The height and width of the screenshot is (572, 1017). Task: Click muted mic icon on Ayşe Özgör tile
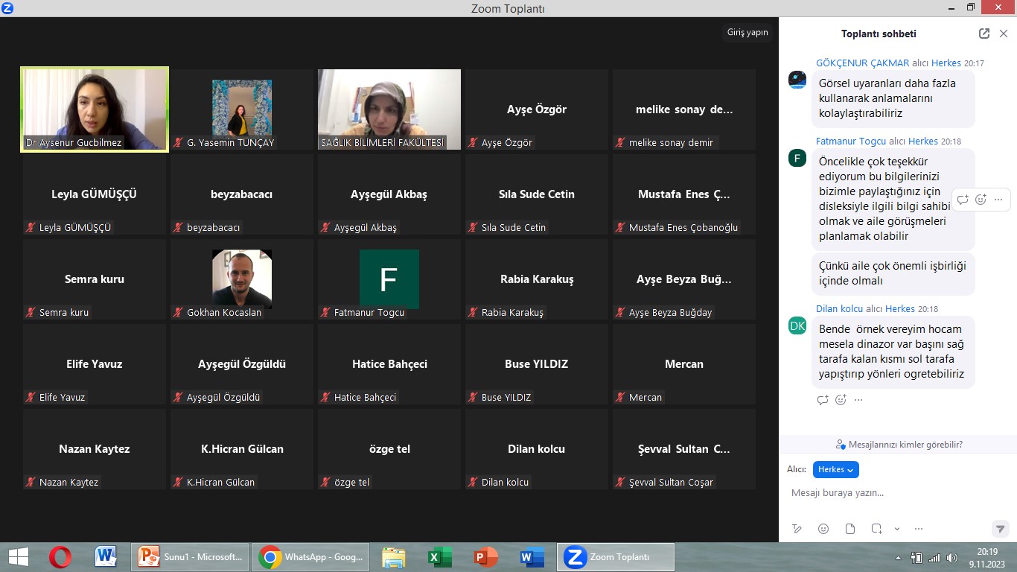tap(473, 143)
